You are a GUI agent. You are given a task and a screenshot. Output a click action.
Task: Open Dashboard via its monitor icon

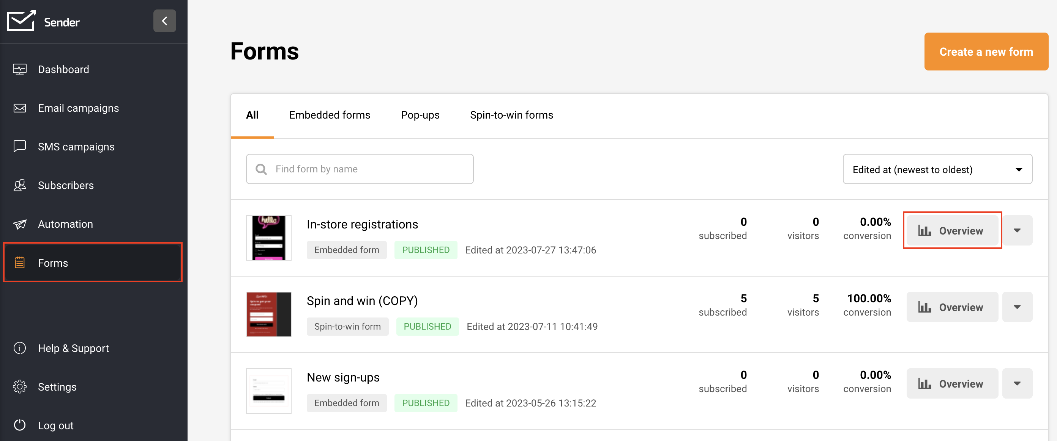(x=20, y=69)
